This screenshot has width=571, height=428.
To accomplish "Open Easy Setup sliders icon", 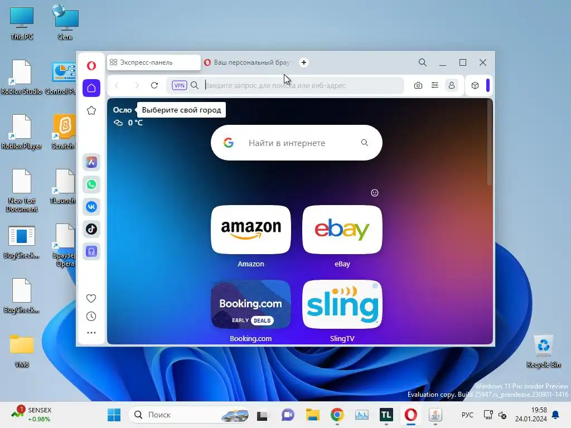I will point(435,85).
